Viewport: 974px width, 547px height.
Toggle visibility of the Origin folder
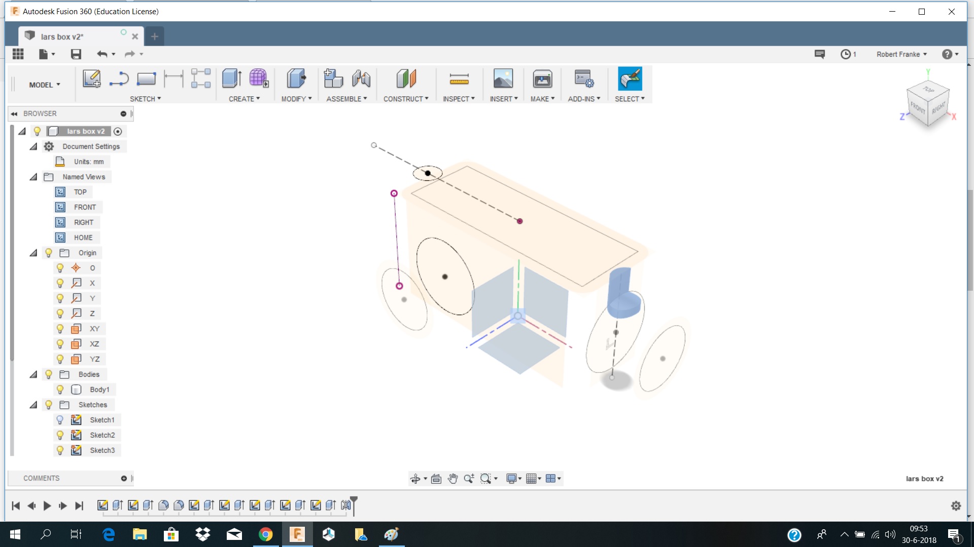tap(48, 252)
